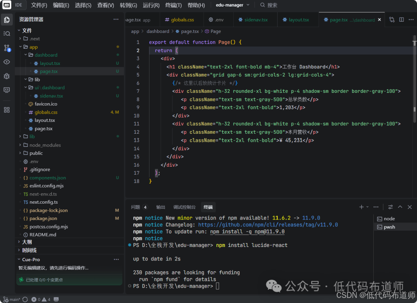
Task: Switch to the globals.css editor tab
Action: coord(180,20)
